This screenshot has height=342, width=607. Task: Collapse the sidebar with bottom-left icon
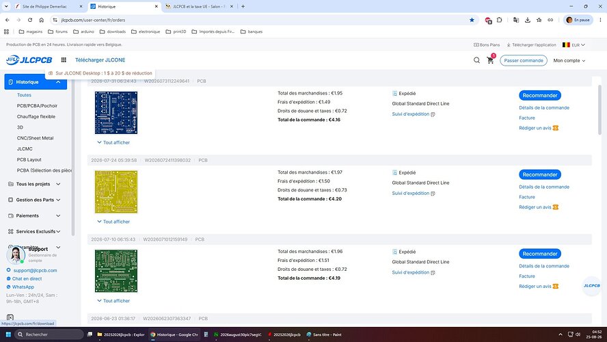tap(10, 317)
